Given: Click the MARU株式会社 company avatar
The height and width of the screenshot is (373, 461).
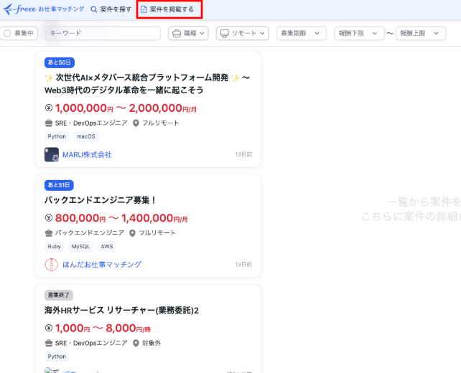Looking at the screenshot, I should (x=52, y=155).
